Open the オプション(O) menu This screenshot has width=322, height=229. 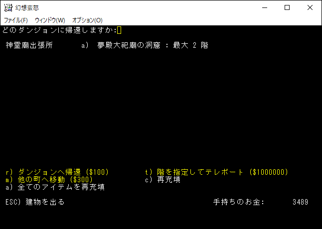click(x=87, y=20)
